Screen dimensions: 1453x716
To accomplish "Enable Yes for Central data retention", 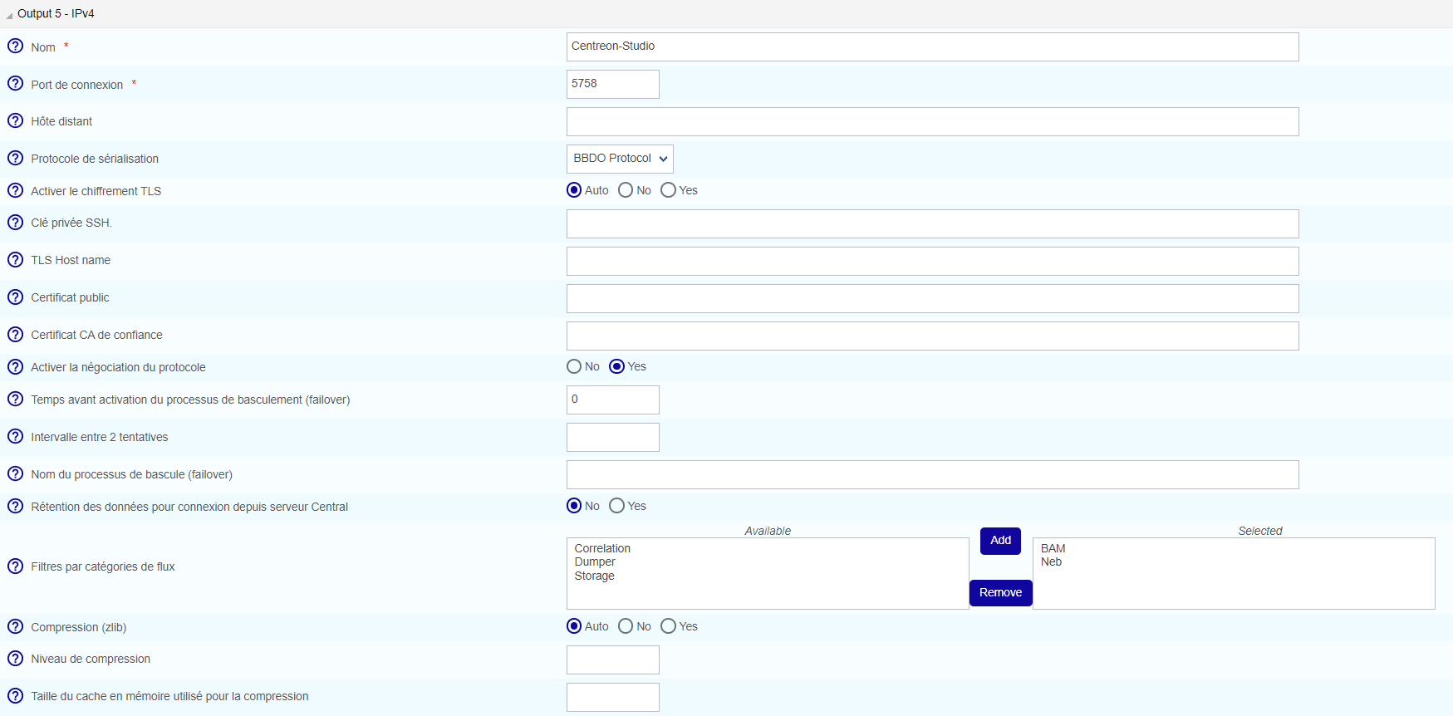I will [x=616, y=506].
